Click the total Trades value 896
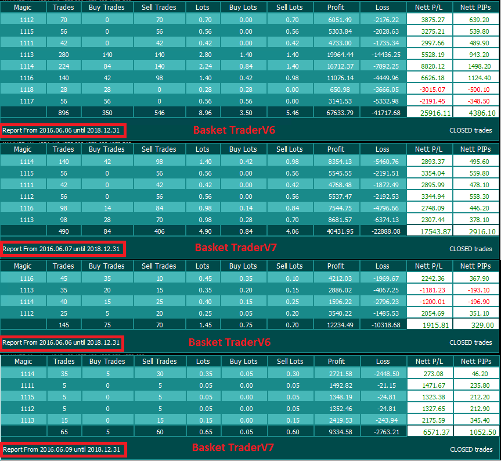The height and width of the screenshot is (461, 501). (x=64, y=113)
